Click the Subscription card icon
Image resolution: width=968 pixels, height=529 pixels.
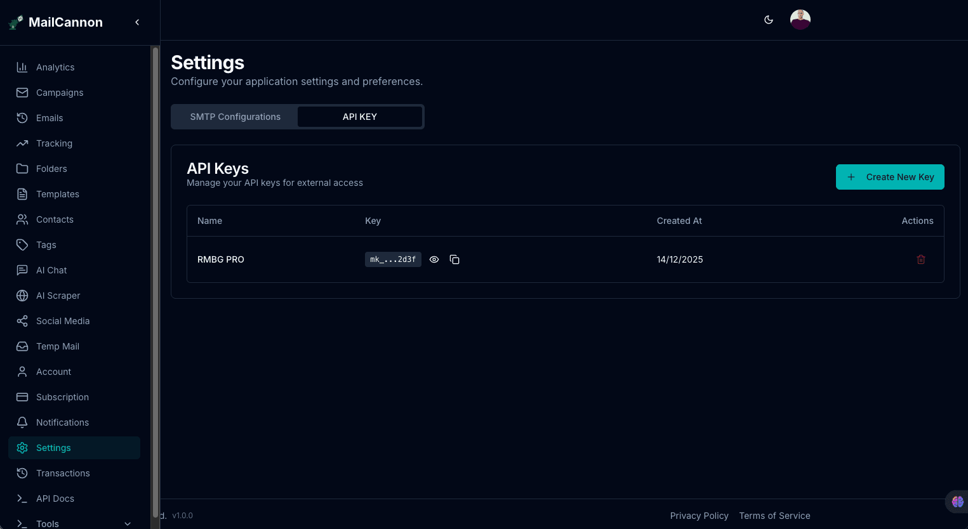coord(22,397)
